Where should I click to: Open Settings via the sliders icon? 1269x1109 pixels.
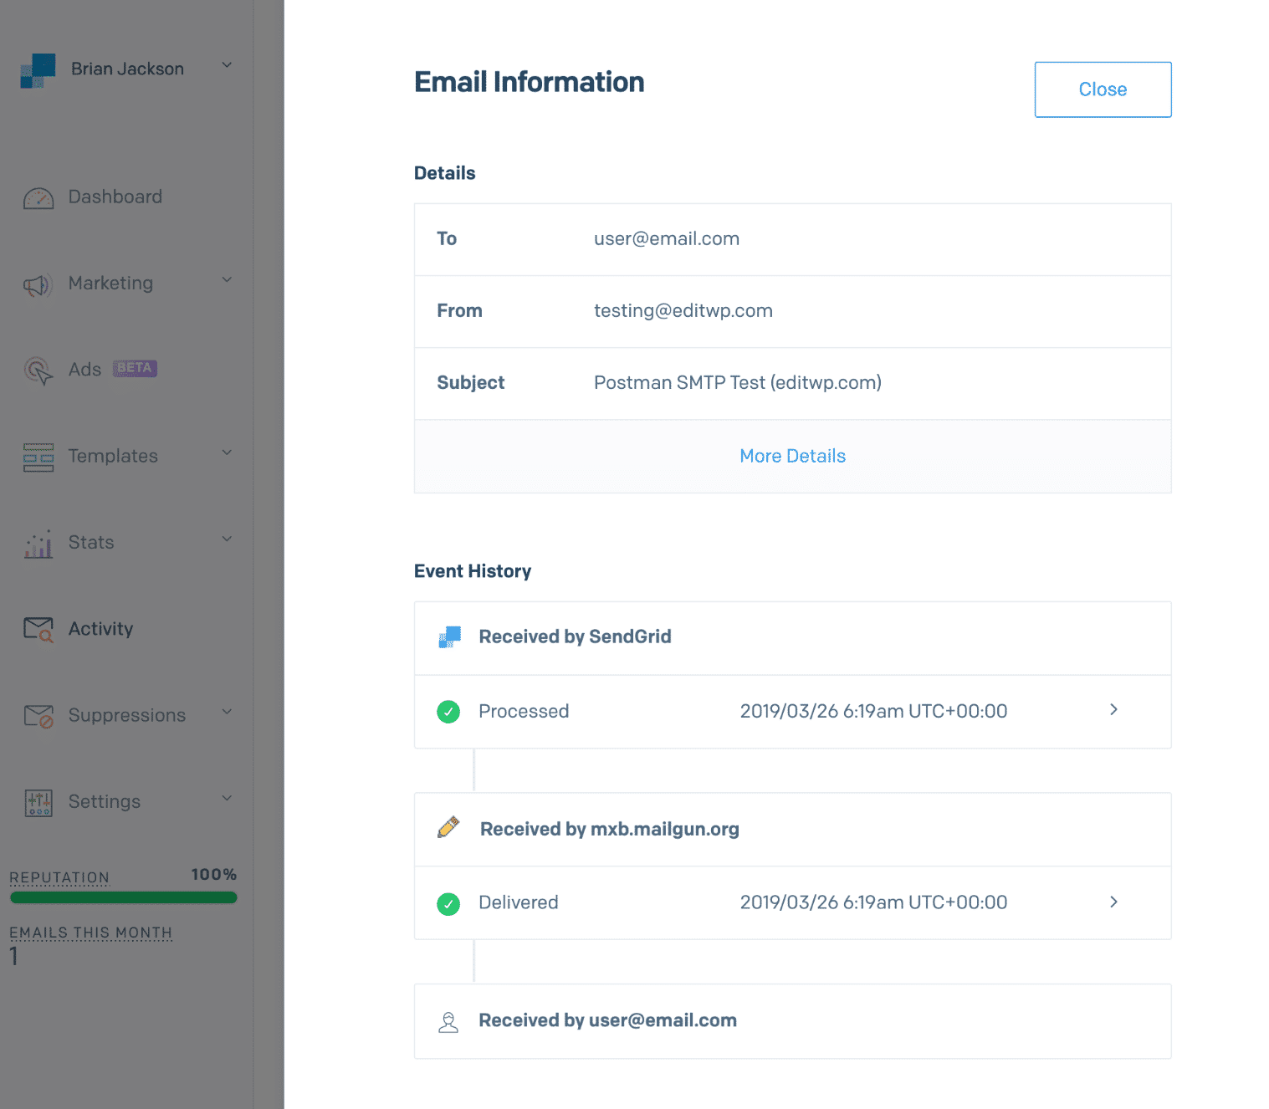coord(38,802)
